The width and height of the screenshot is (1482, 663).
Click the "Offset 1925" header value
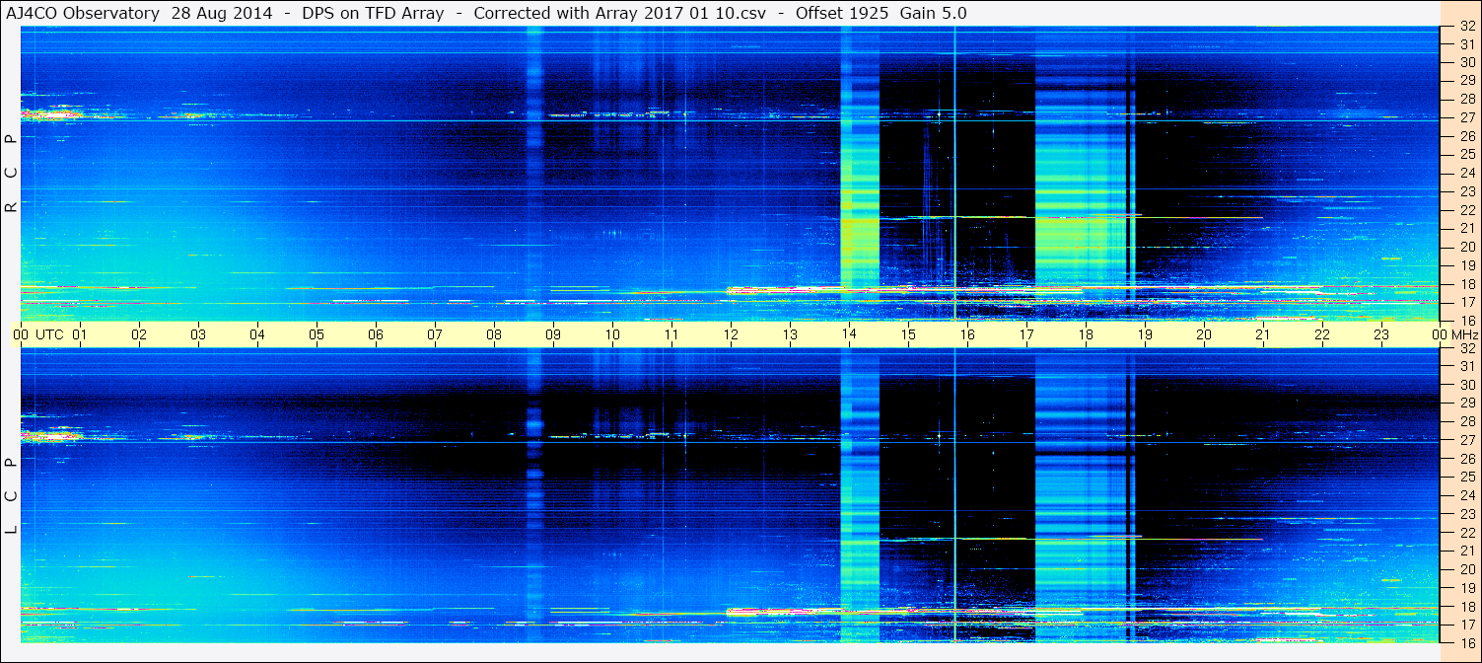point(842,13)
